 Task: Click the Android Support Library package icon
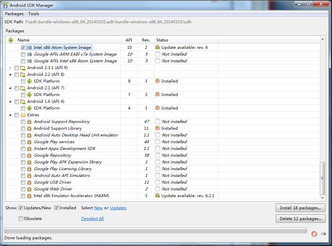coord(29,128)
